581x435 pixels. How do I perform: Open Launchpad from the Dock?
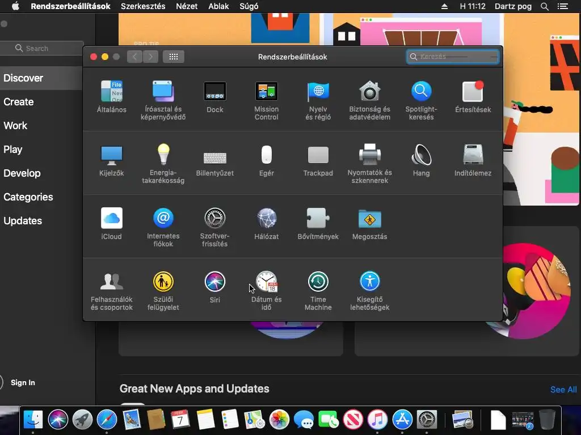82,420
